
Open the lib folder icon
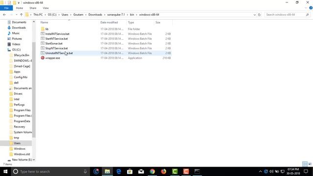click(43, 29)
